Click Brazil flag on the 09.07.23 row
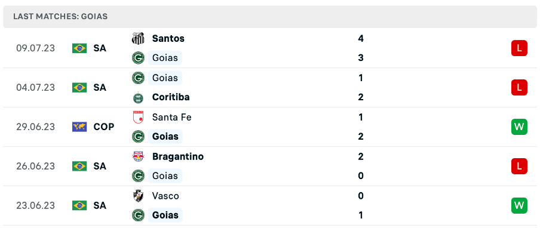Screen dimensions: 540x228 coord(79,48)
